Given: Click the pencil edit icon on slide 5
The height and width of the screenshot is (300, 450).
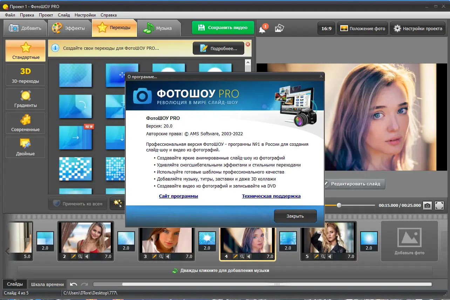Looking at the screenshot, I should [x=316, y=257].
